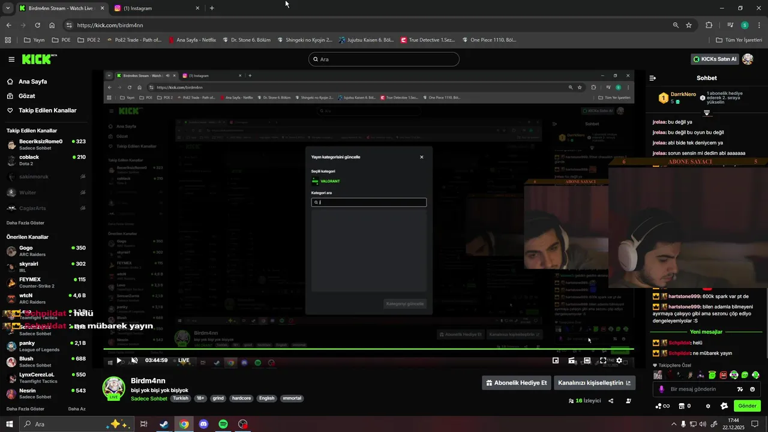Image resolution: width=768 pixels, height=432 pixels.
Task: Click the KICK logo
Action: 39,59
